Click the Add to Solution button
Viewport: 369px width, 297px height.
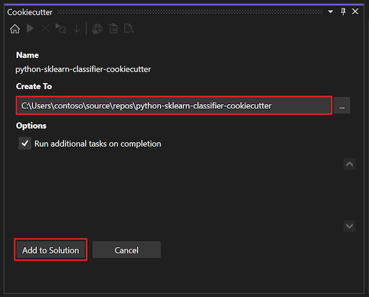click(51, 250)
